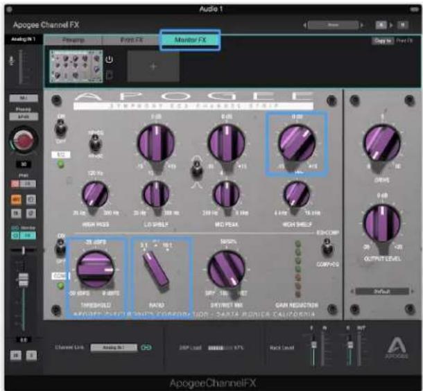The height and width of the screenshot is (391, 423).
Task: Open the preset dropdown in the top bar
Action: coord(333,25)
